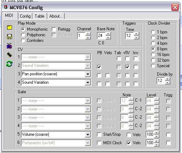Open the Table tab
Image resolution: width=182 pixels, height=153 pixels.
click(40, 16)
